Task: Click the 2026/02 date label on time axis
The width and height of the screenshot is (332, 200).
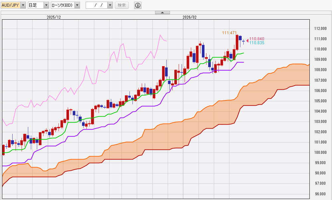Action: pyautogui.click(x=190, y=17)
